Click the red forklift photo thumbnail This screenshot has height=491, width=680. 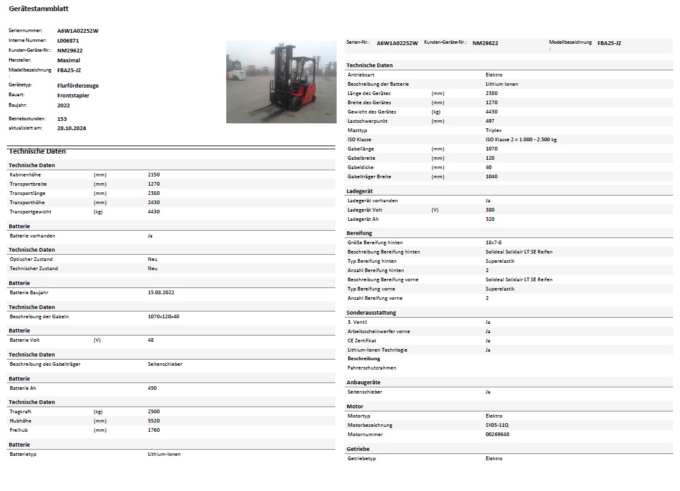tap(281, 82)
